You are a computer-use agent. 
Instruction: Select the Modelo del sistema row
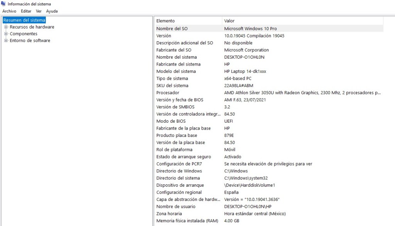coord(176,71)
